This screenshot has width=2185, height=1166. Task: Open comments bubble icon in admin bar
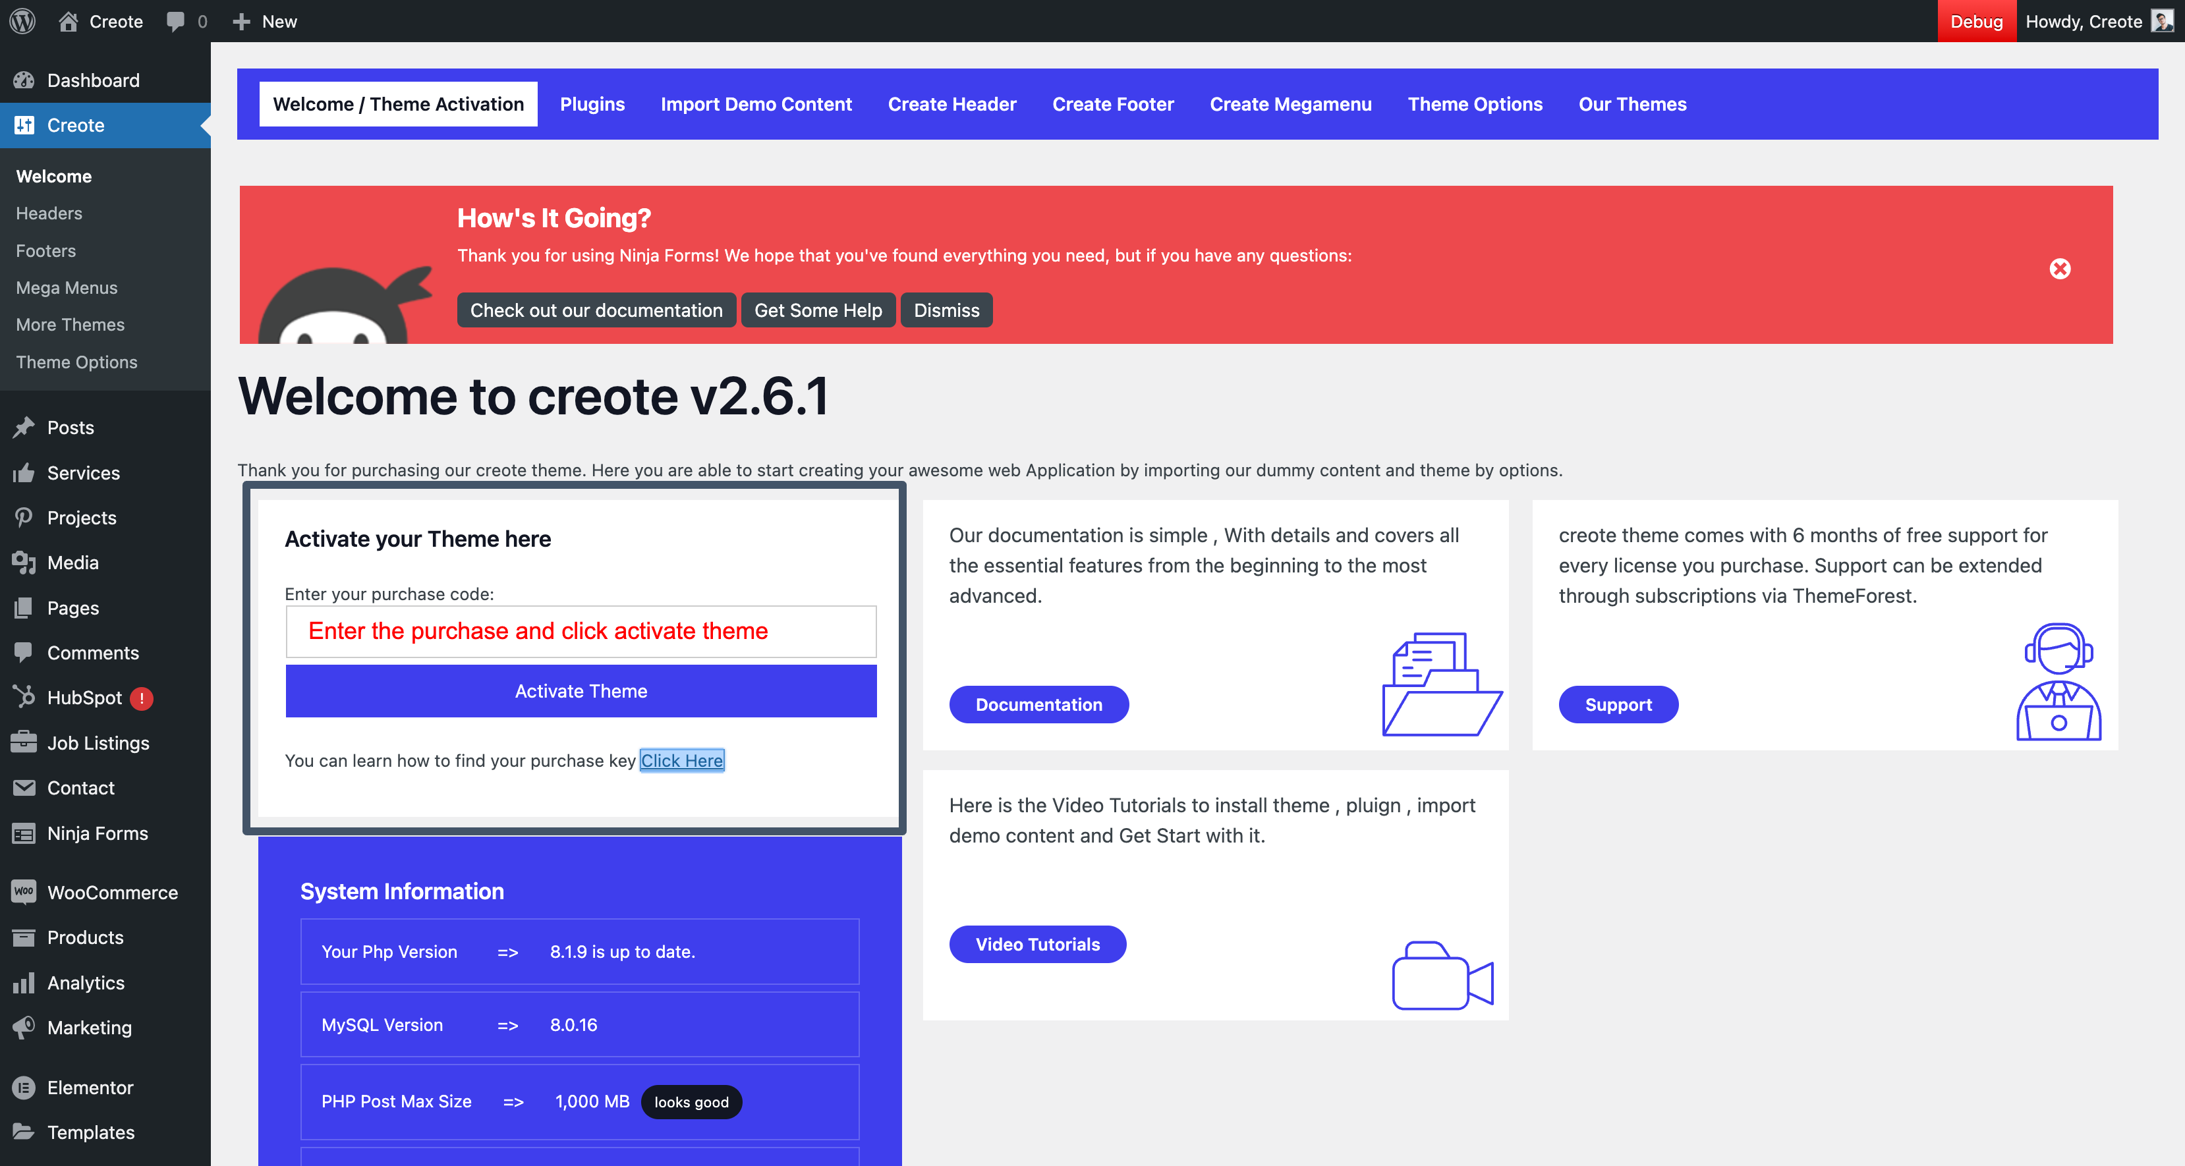pyautogui.click(x=175, y=22)
